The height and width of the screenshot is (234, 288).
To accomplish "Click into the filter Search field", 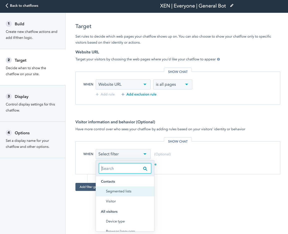I will click(120, 169).
